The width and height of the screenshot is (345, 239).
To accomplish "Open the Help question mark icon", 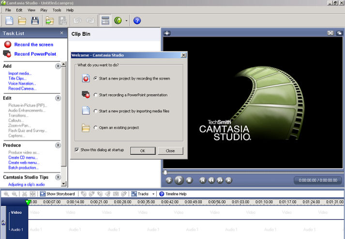I will [x=137, y=20].
